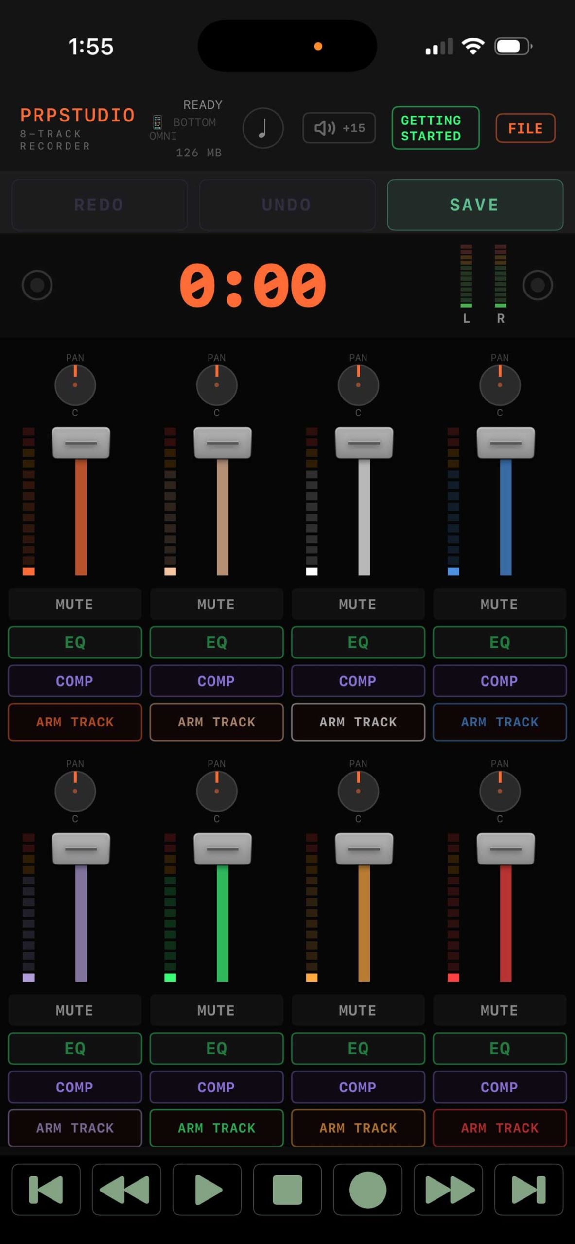Tap the UNDO button
The width and height of the screenshot is (575, 1244).
point(287,205)
